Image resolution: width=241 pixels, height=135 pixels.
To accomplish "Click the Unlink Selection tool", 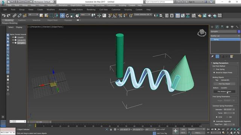I will click(x=20, y=15).
